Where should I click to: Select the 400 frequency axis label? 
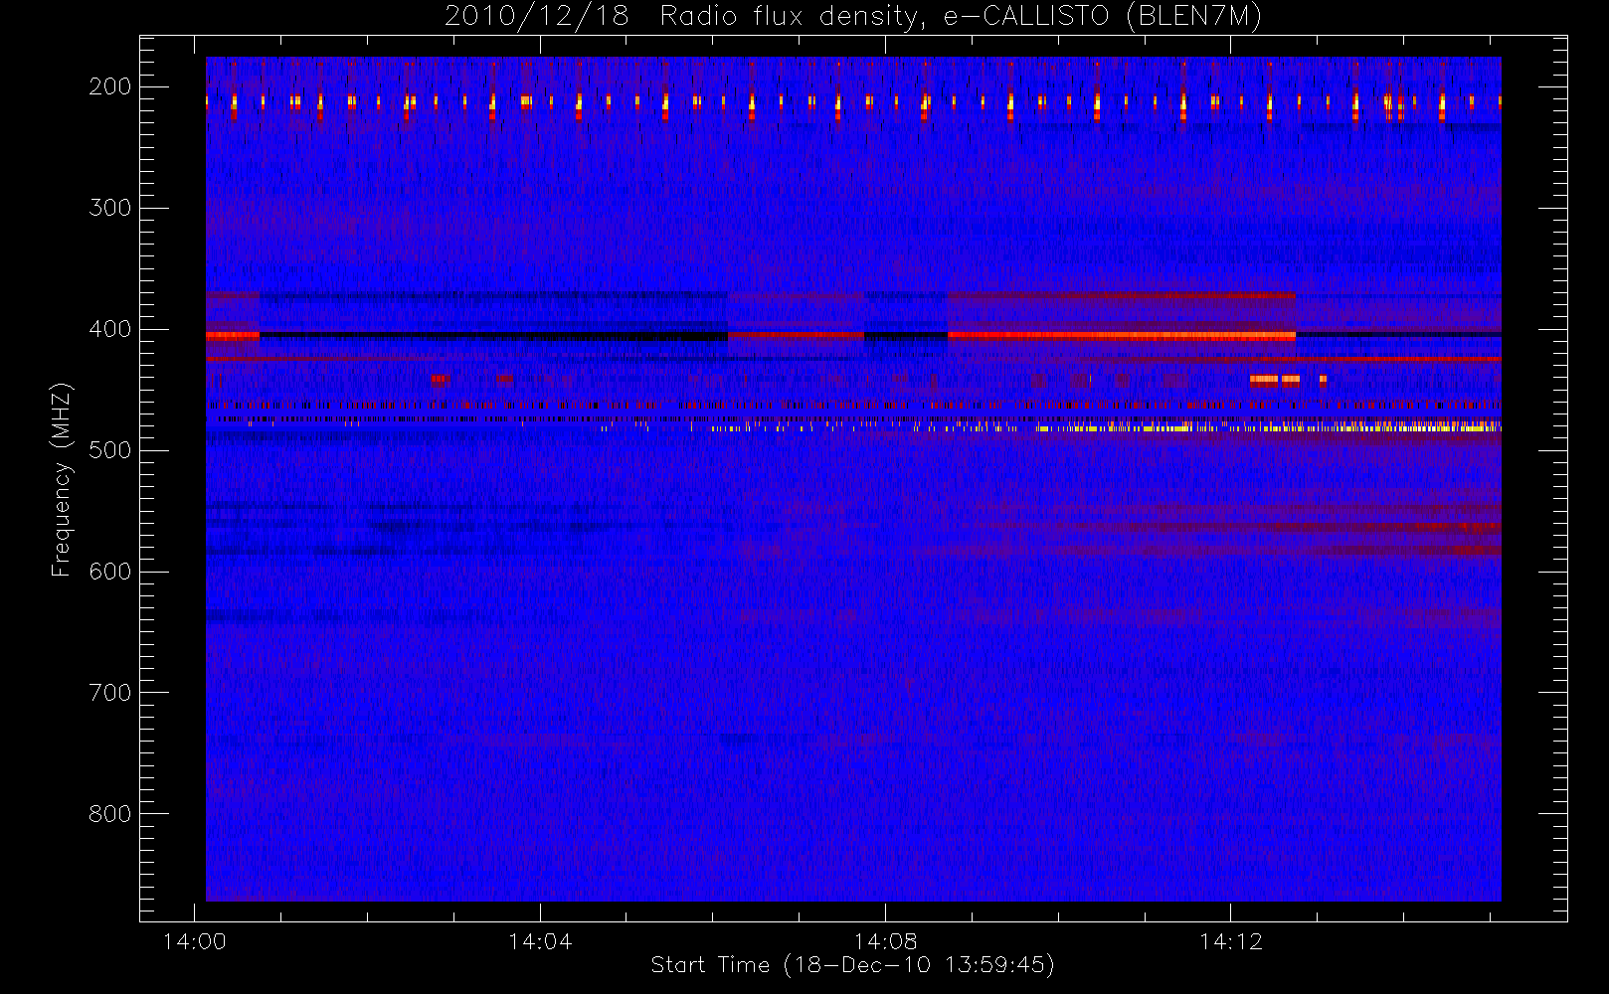click(110, 329)
